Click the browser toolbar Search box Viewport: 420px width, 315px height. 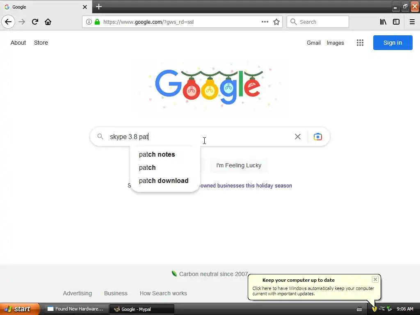tap(318, 22)
